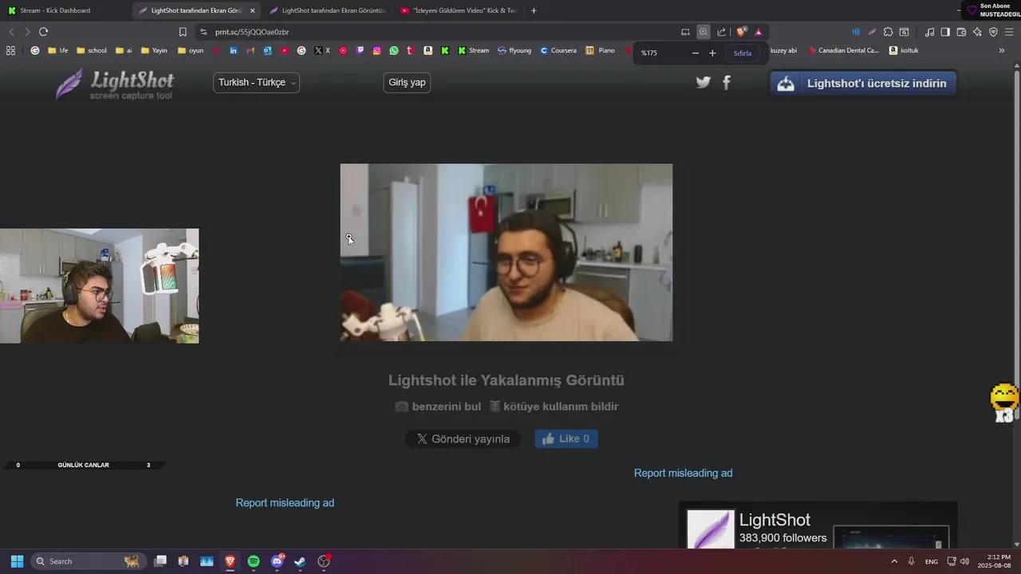This screenshot has width=1021, height=574.
Task: Open LightShot's Twitter page icon
Action: (703, 82)
